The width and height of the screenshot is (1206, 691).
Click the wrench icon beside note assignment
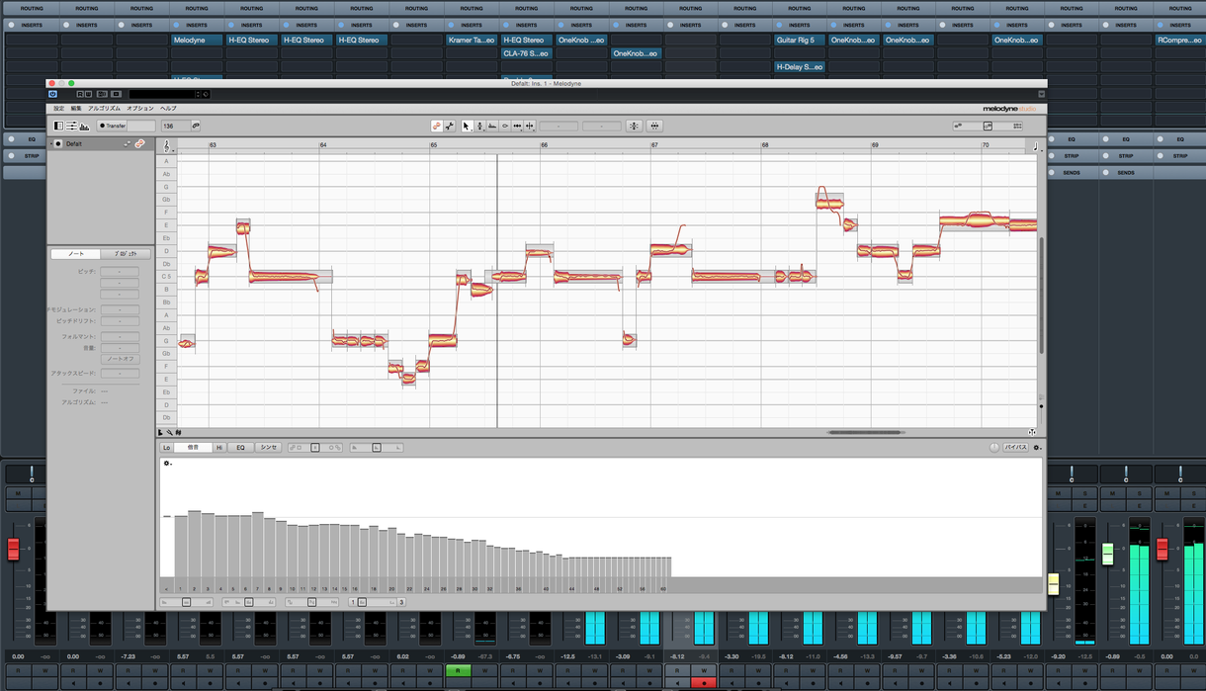(x=450, y=126)
